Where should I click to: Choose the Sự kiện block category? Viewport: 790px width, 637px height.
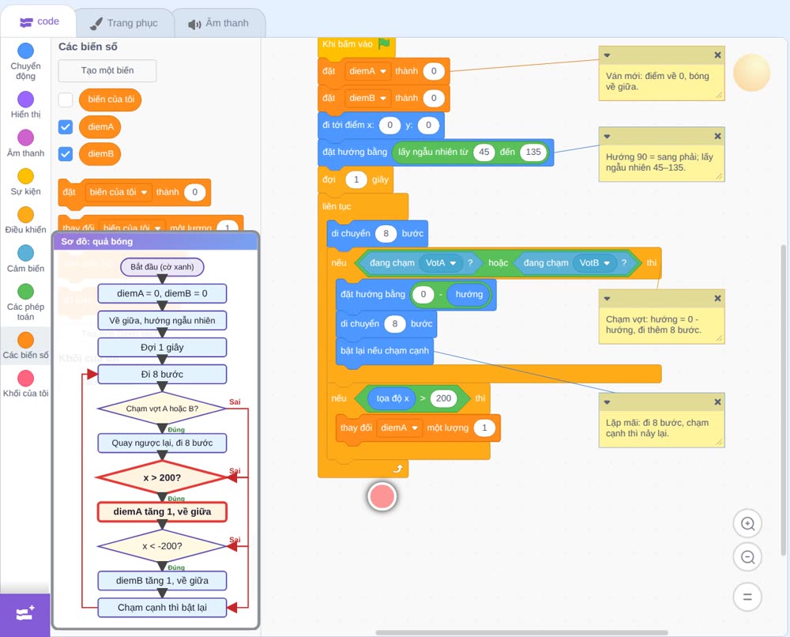26,182
